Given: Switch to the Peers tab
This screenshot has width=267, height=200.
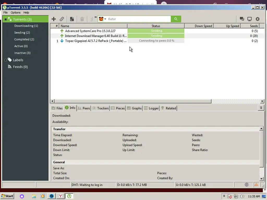Looking at the screenshot, I should pos(84,108).
